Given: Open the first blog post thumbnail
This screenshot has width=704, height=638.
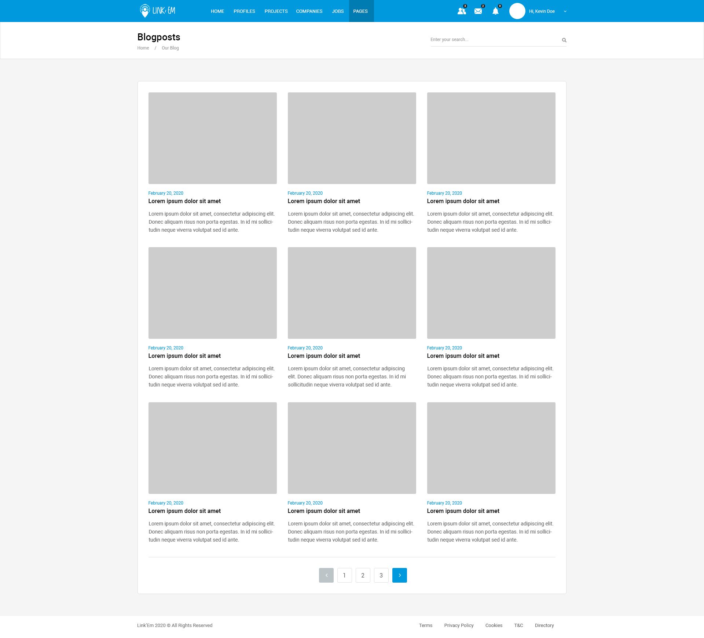Looking at the screenshot, I should point(212,138).
